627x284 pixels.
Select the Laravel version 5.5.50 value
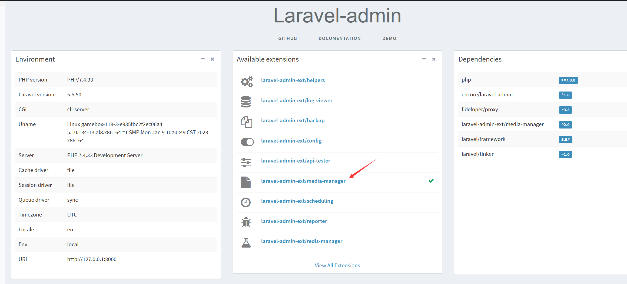pyautogui.click(x=74, y=94)
